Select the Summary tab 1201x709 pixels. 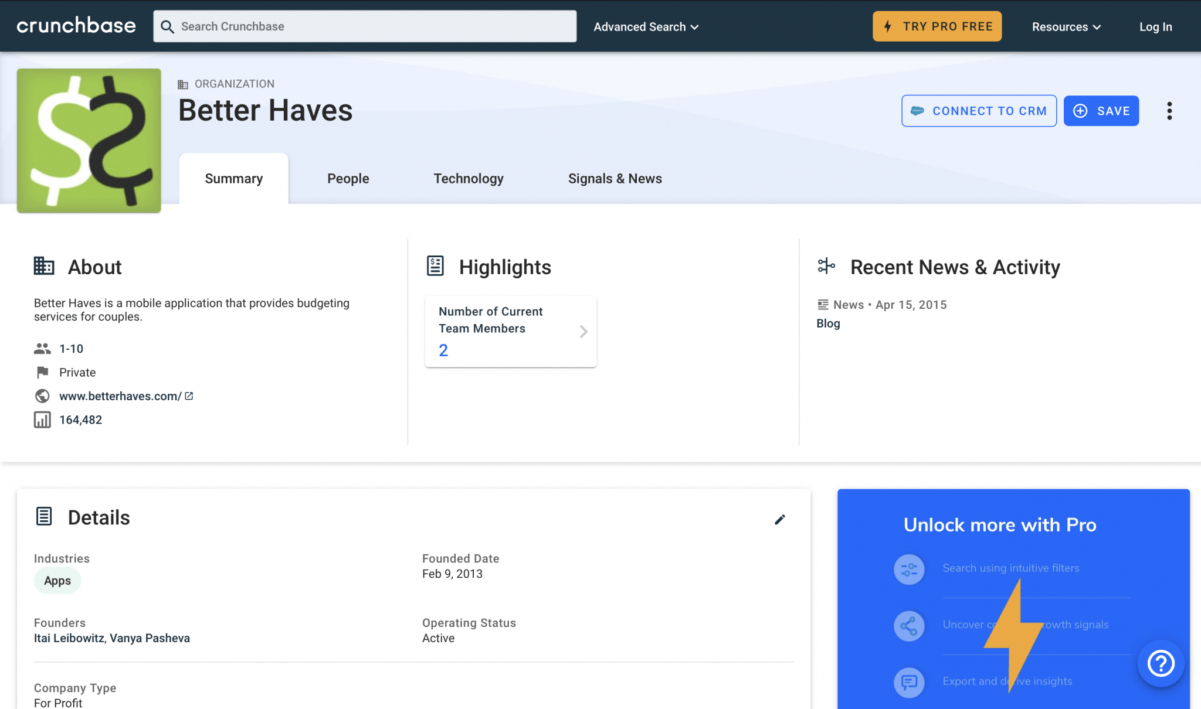tap(234, 179)
